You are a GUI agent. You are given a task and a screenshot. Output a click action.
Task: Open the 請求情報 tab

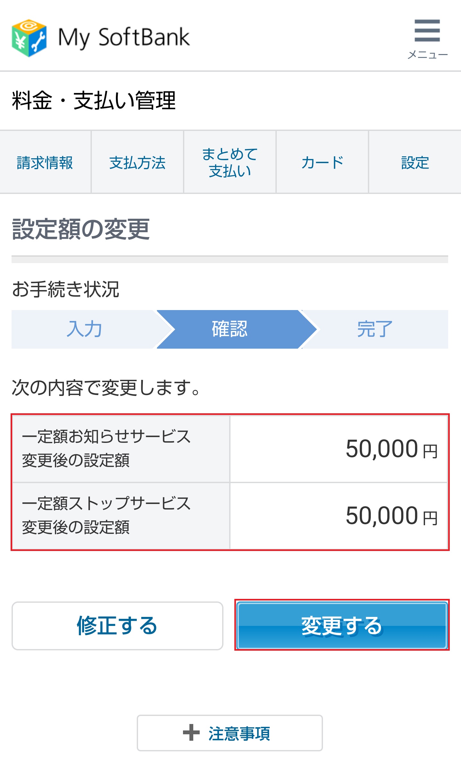click(x=45, y=162)
